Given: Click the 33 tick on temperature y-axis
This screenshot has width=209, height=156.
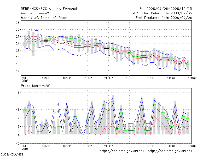Looking at the screenshot, I should pyautogui.click(x=18, y=23).
